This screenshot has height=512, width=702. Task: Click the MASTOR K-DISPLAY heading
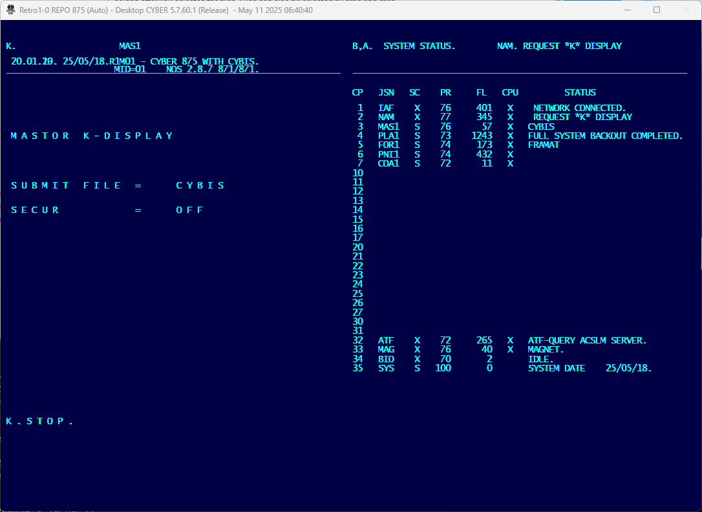(92, 136)
